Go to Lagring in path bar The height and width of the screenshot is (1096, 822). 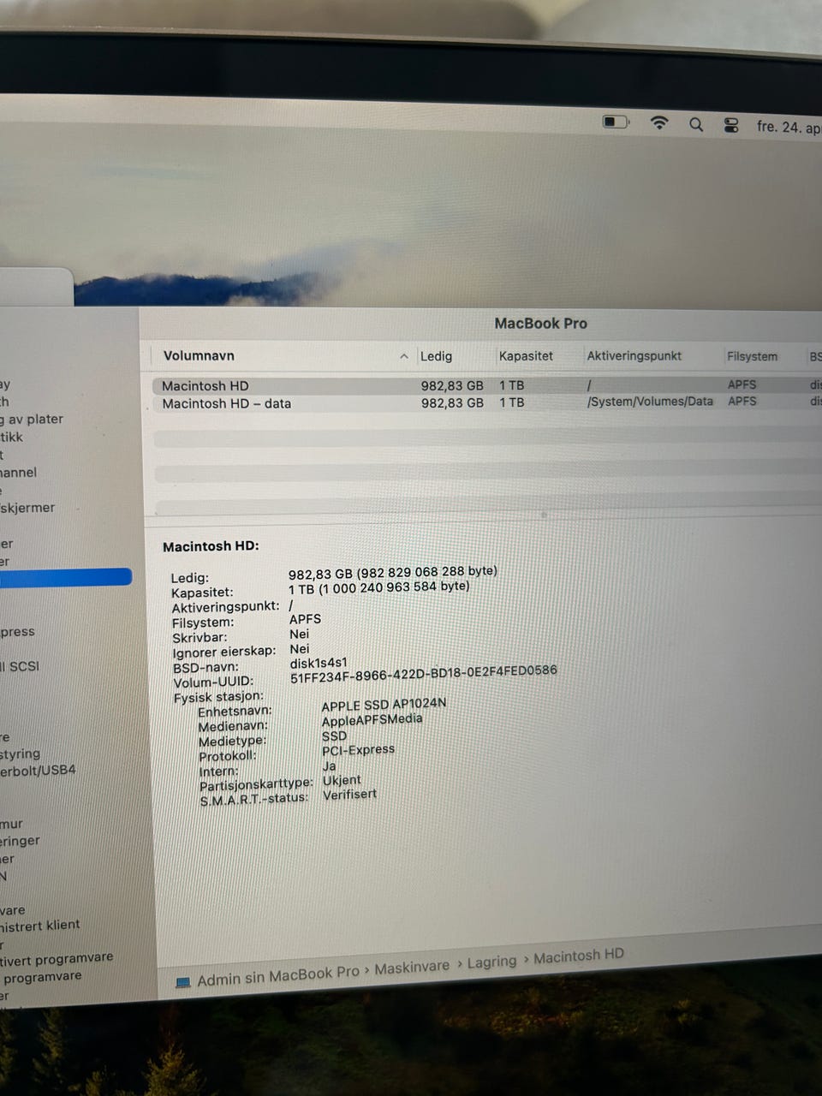(x=491, y=962)
